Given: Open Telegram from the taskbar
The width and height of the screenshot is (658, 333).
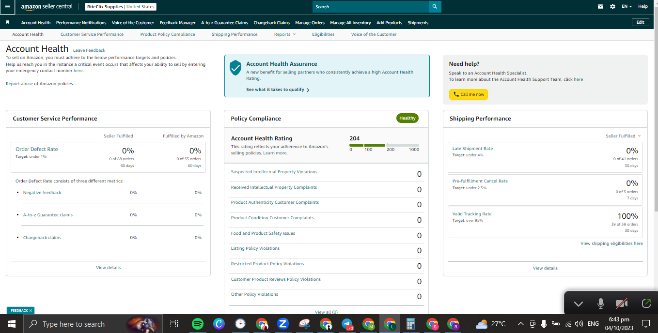Looking at the screenshot, I should pos(347,324).
